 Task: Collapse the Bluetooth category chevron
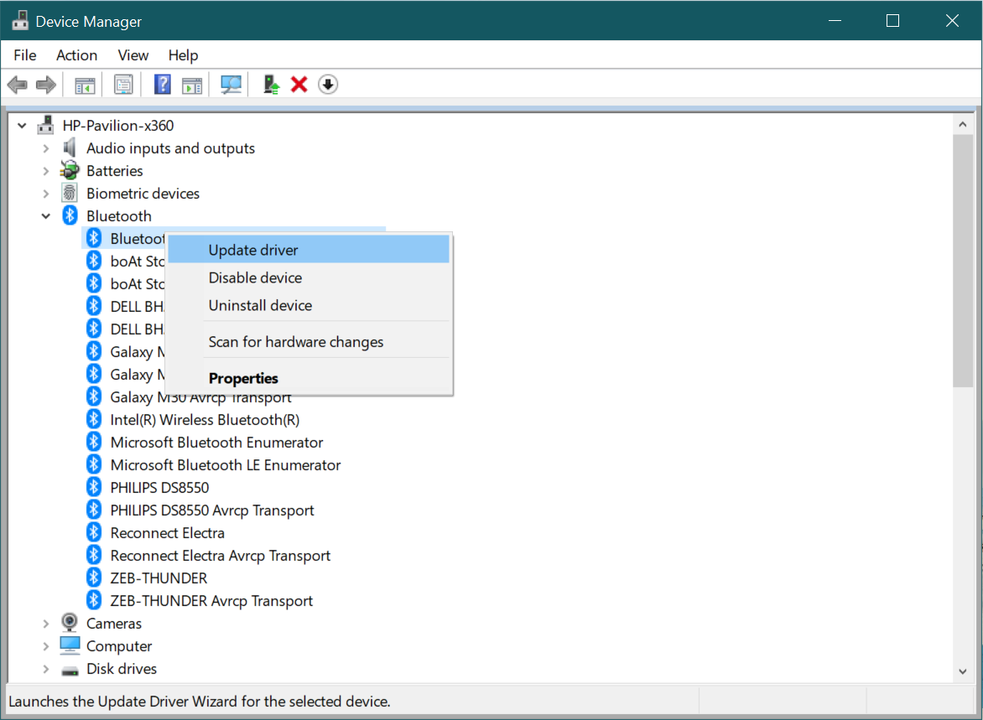[46, 215]
